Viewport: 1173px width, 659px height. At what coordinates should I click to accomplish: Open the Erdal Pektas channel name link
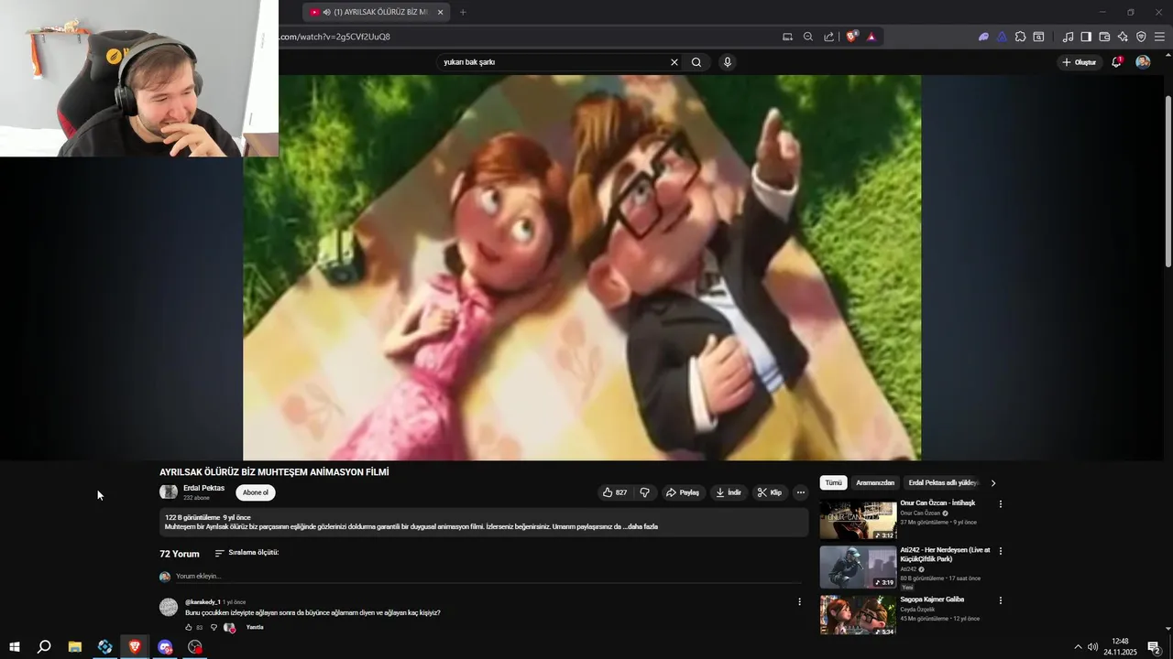click(x=203, y=488)
